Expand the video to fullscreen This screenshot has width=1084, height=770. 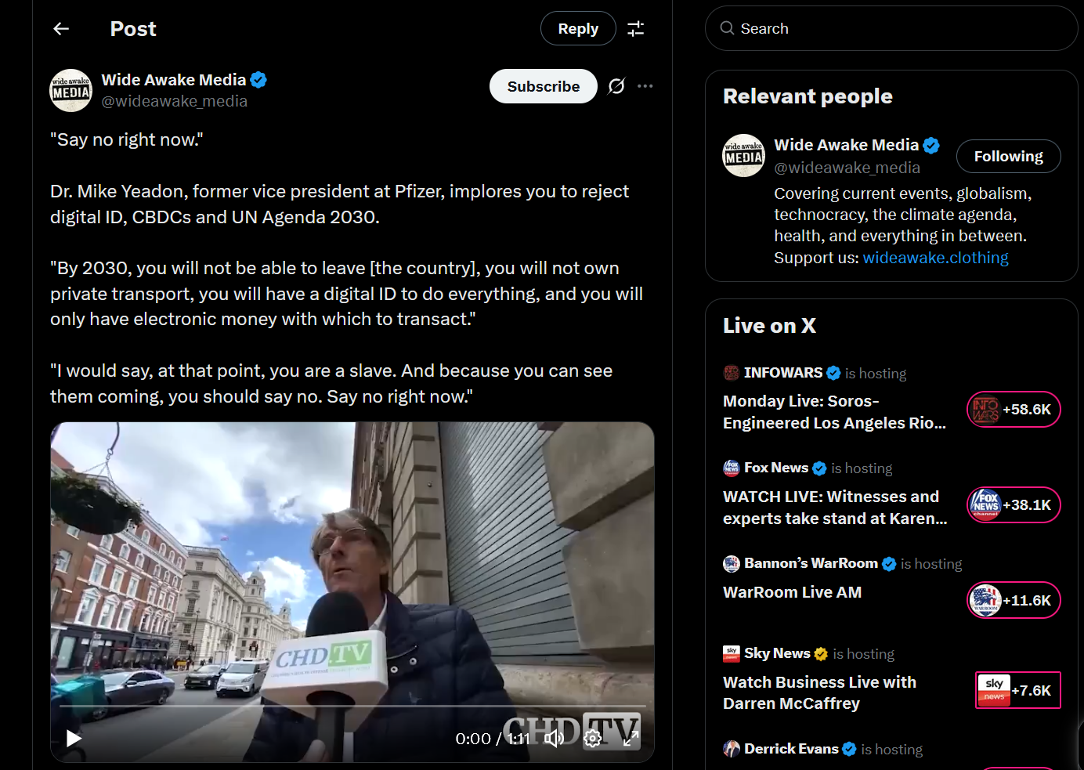(631, 739)
